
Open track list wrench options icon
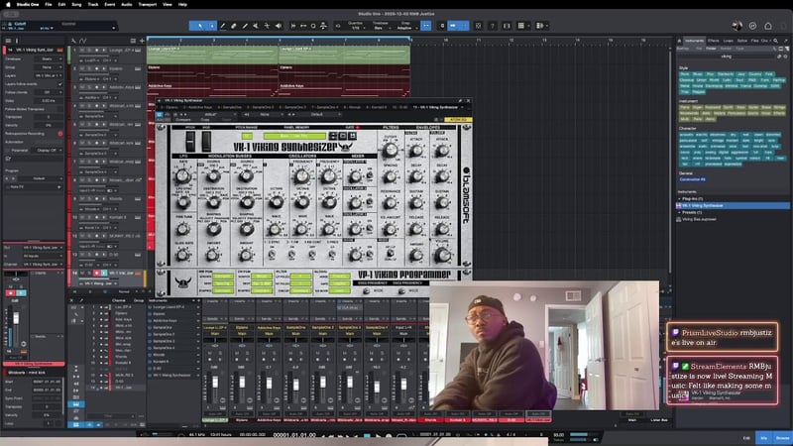73,41
